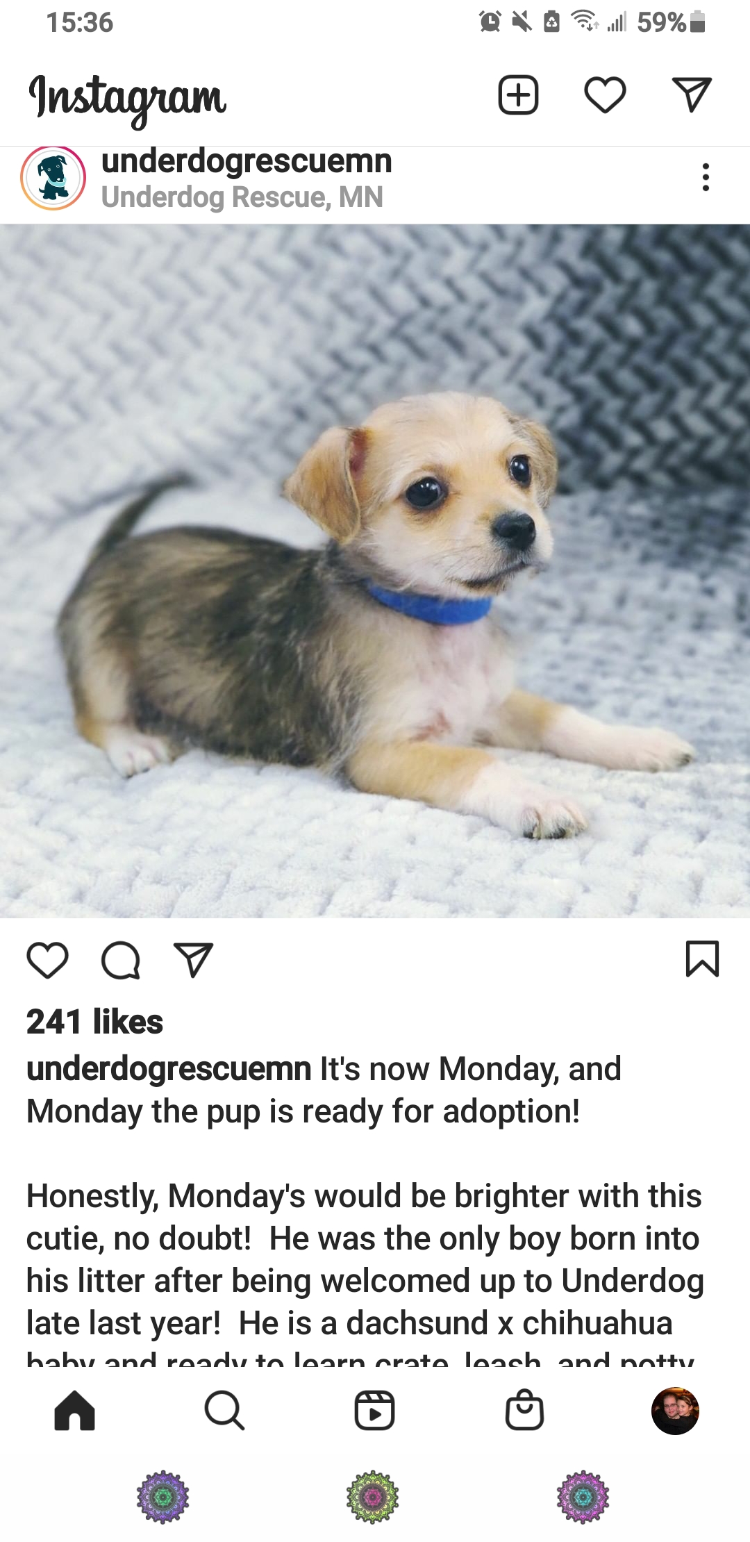Open the post's three-dot options menu
750x1542 pixels.
click(x=706, y=177)
